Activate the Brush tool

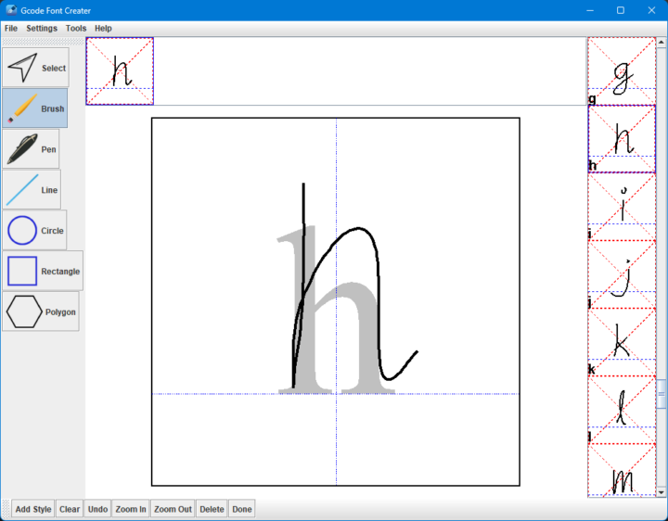[x=35, y=108]
